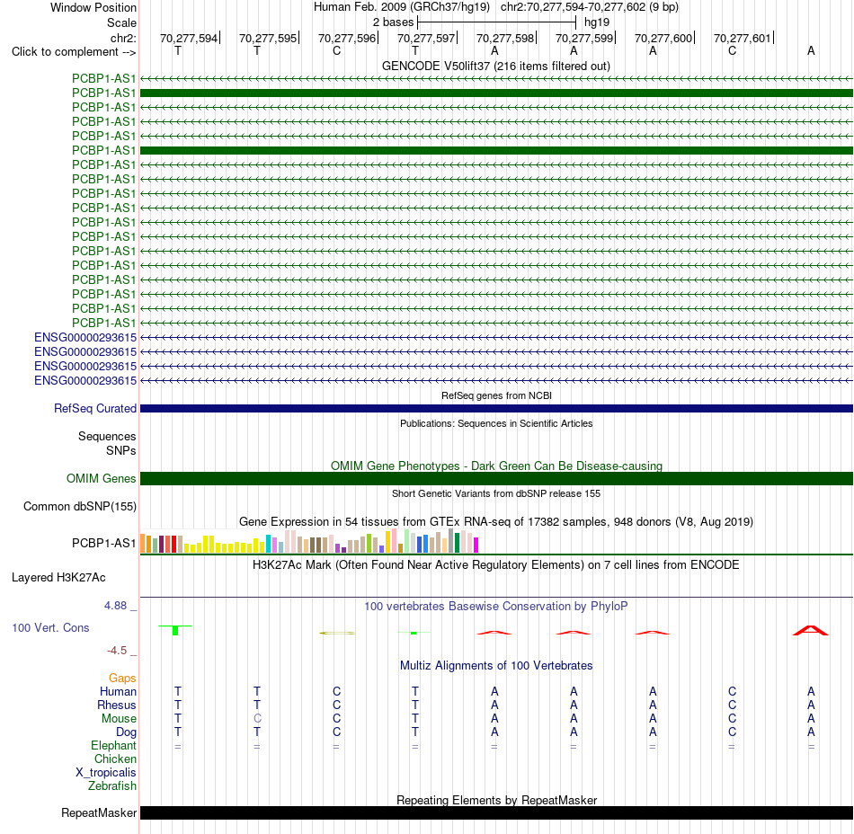
Task: Open Multiz Alignments of 100 Vertebrates title
Action: point(496,665)
